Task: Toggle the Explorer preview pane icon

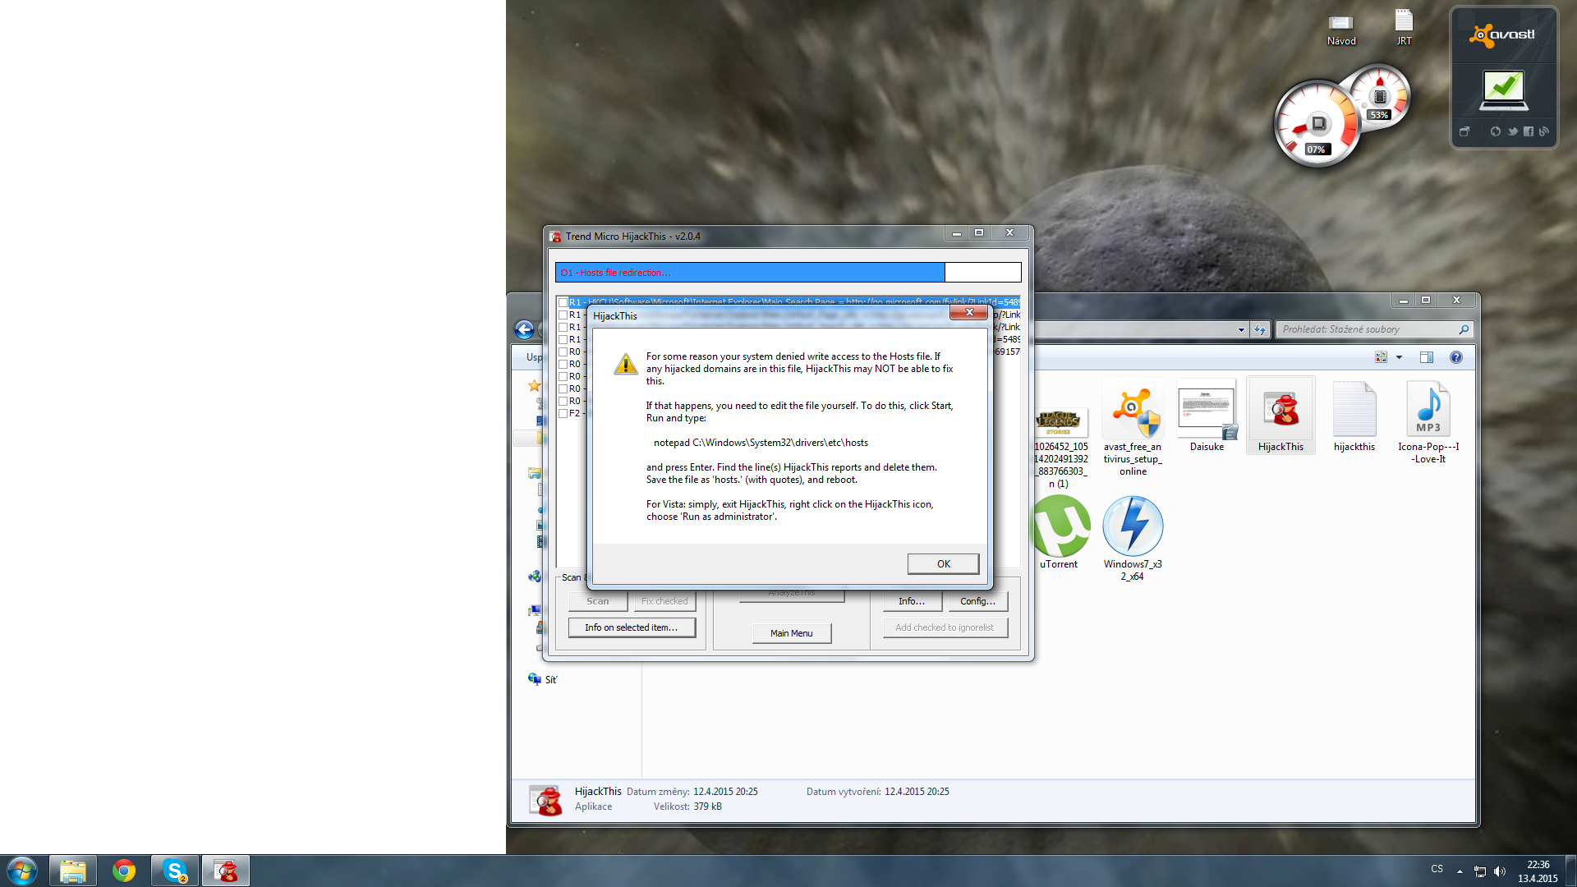Action: [x=1427, y=357]
